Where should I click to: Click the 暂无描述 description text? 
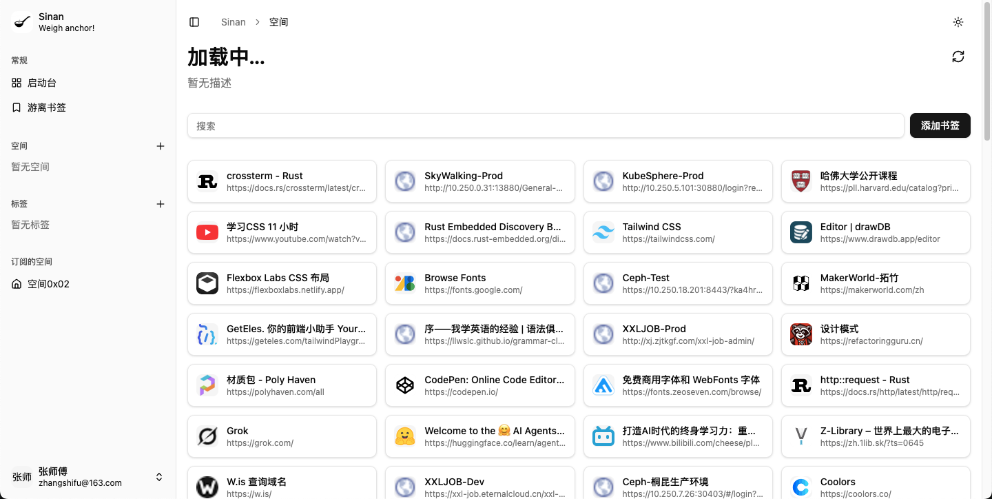[x=209, y=83]
